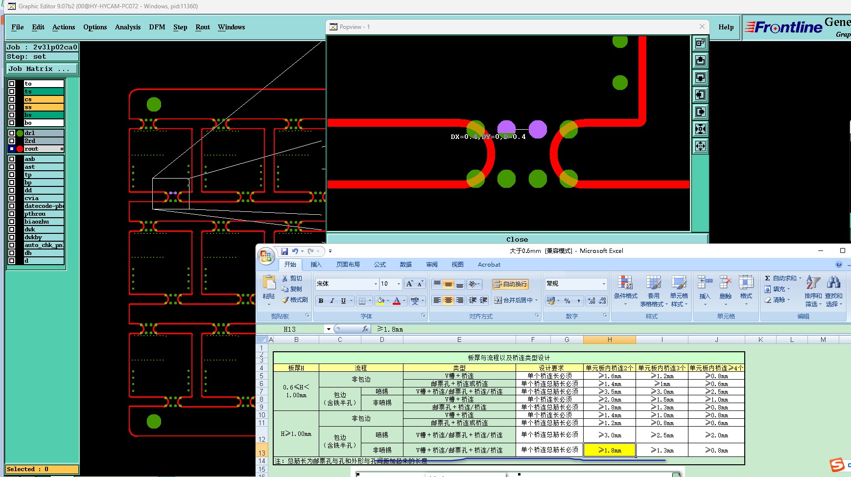The height and width of the screenshot is (477, 851).
Task: Switch to Excel 公式 ribbon tab
Action: click(x=380, y=264)
